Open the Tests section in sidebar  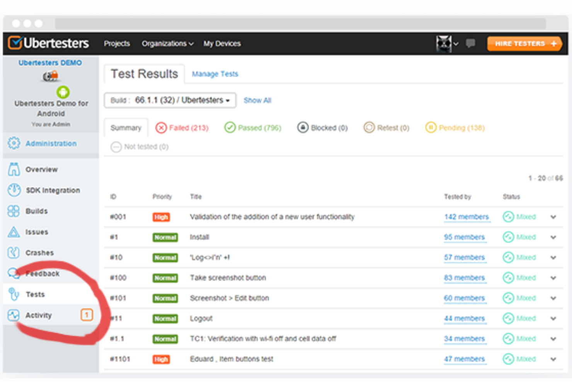[x=35, y=294]
